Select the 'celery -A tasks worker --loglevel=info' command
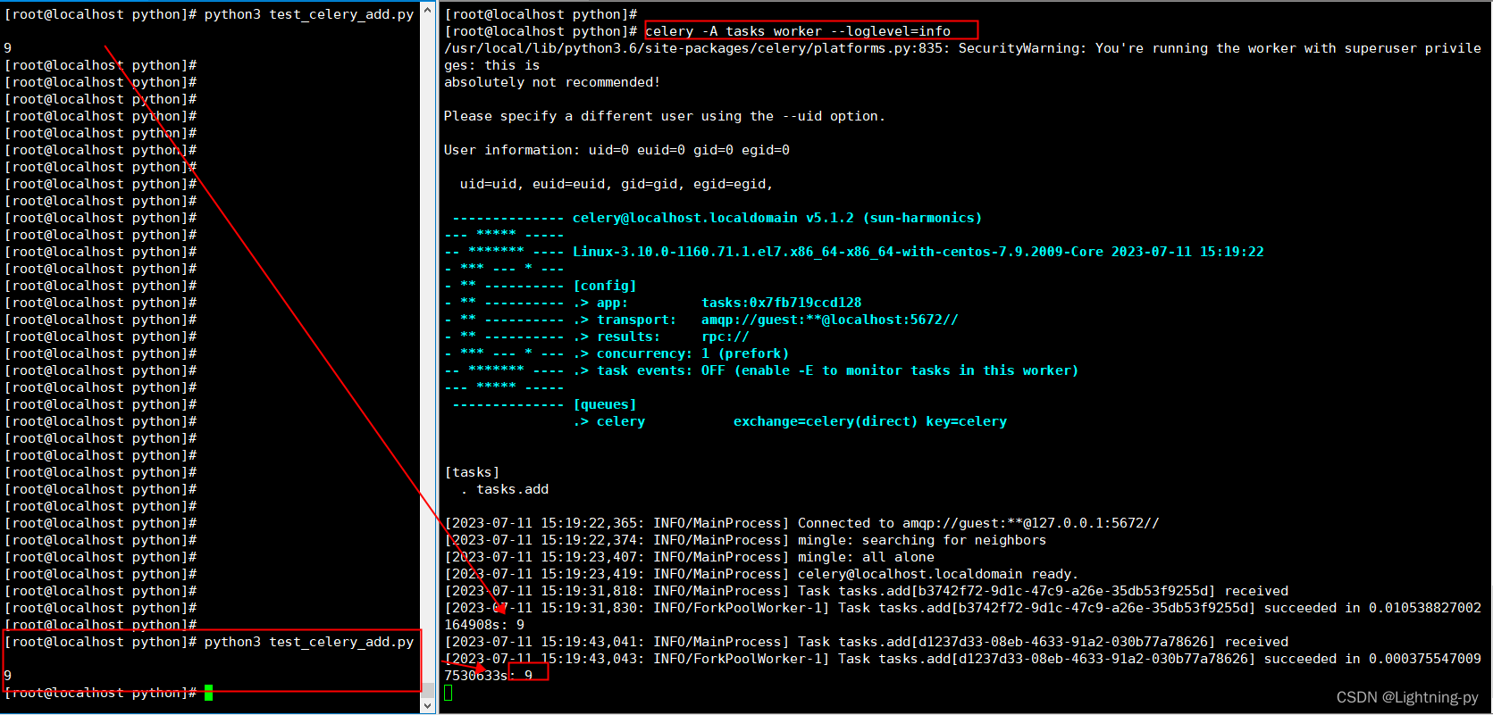This screenshot has height=715, width=1493. pyautogui.click(x=798, y=31)
